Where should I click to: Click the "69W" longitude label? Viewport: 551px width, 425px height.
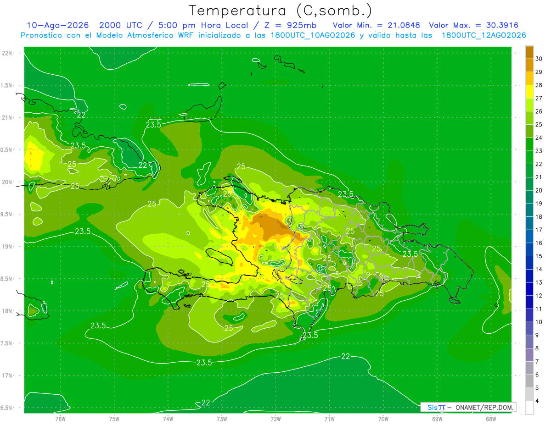(437, 419)
